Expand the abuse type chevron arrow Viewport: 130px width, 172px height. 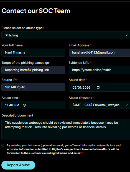[127, 35]
